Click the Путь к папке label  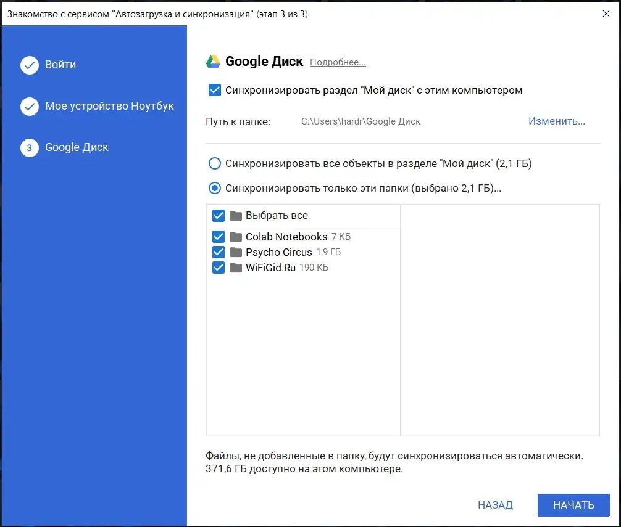tap(238, 122)
